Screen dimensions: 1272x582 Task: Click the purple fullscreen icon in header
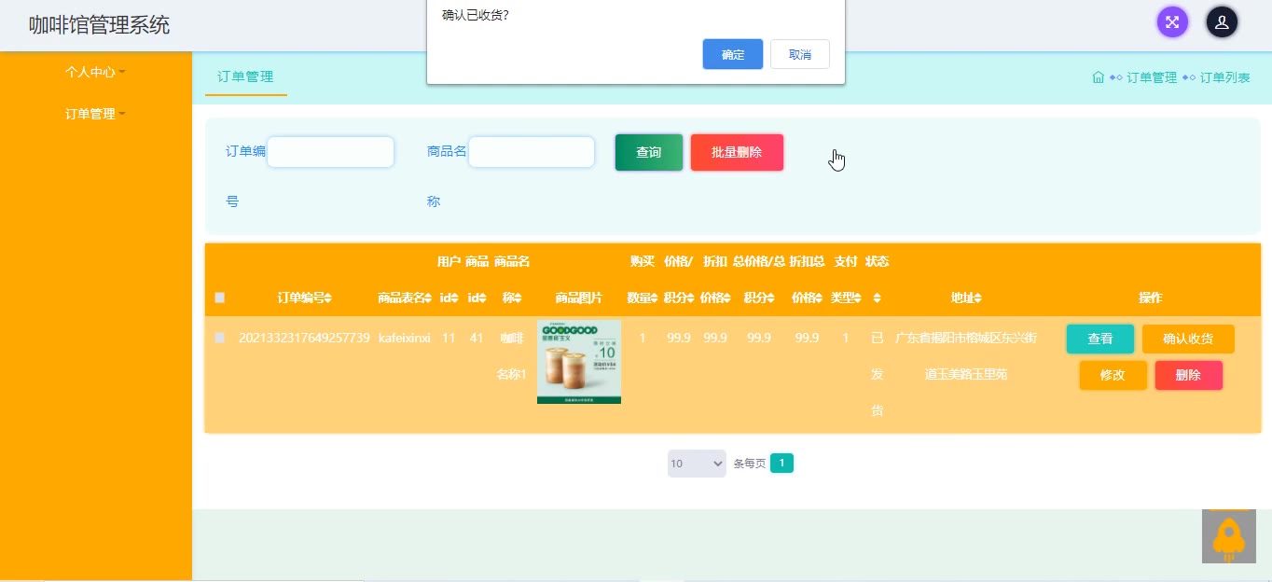click(1172, 22)
